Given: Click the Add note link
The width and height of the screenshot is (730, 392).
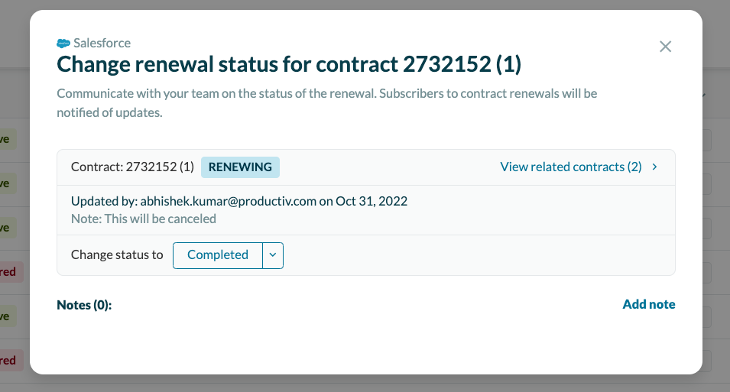Looking at the screenshot, I should coord(649,304).
